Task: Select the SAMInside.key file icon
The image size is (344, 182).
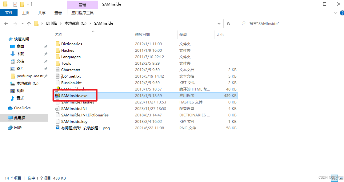Action: [58, 121]
